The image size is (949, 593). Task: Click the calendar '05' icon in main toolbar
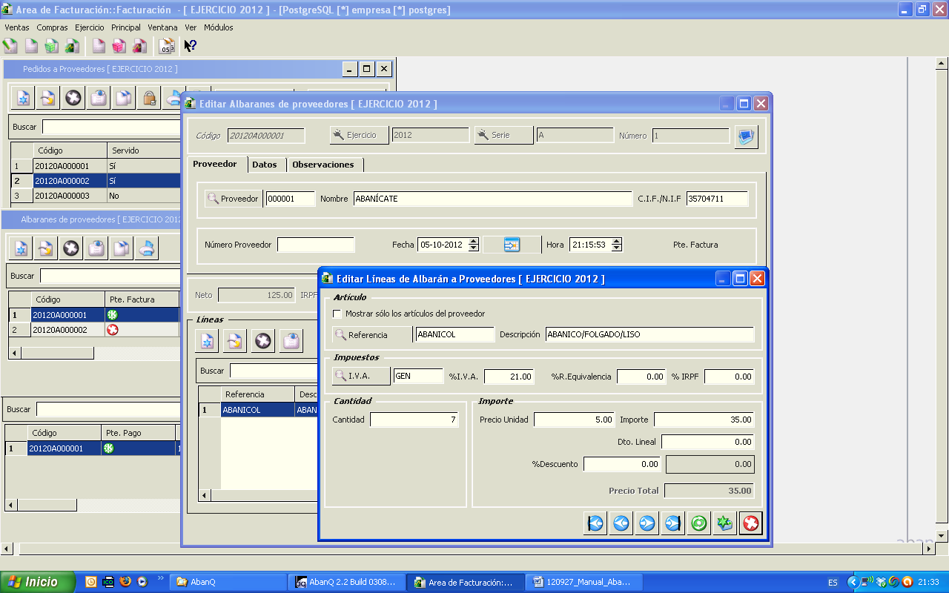pyautogui.click(x=167, y=46)
